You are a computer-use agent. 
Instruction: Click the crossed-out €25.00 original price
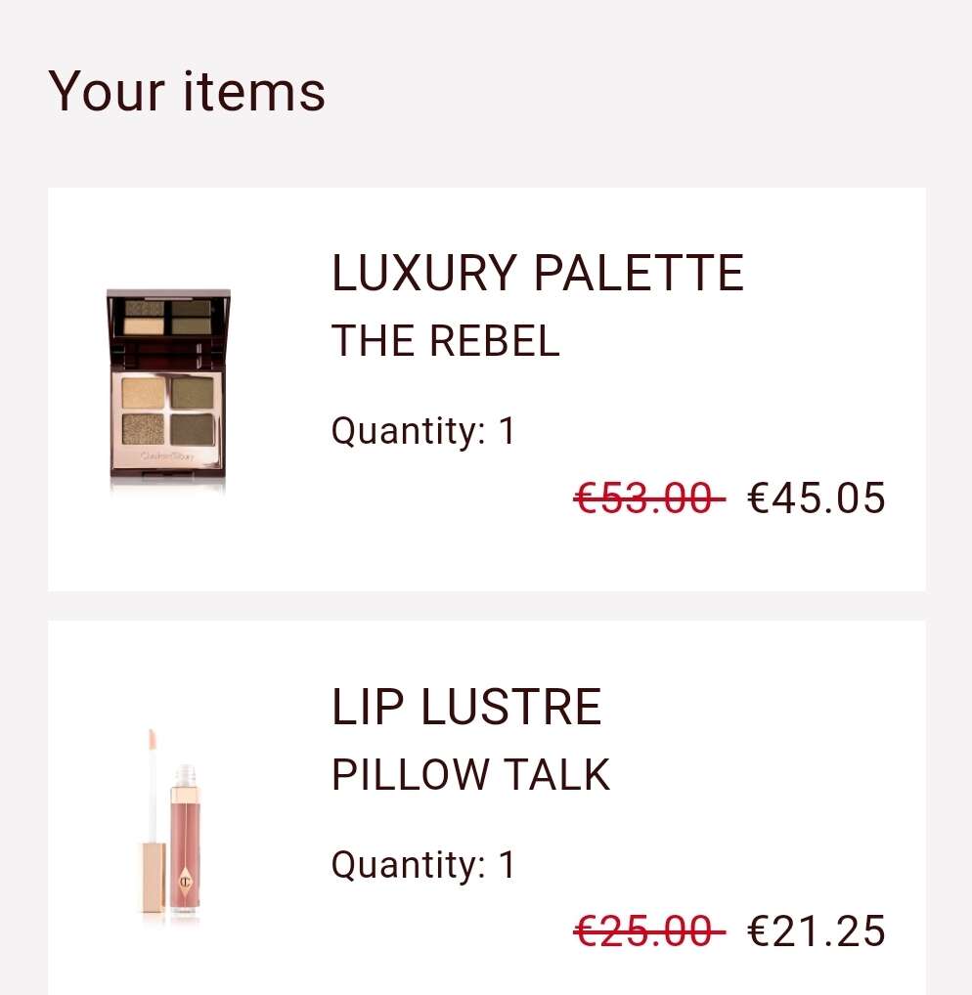tap(649, 930)
